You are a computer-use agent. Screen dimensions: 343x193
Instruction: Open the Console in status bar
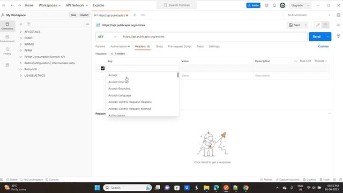coord(52,180)
